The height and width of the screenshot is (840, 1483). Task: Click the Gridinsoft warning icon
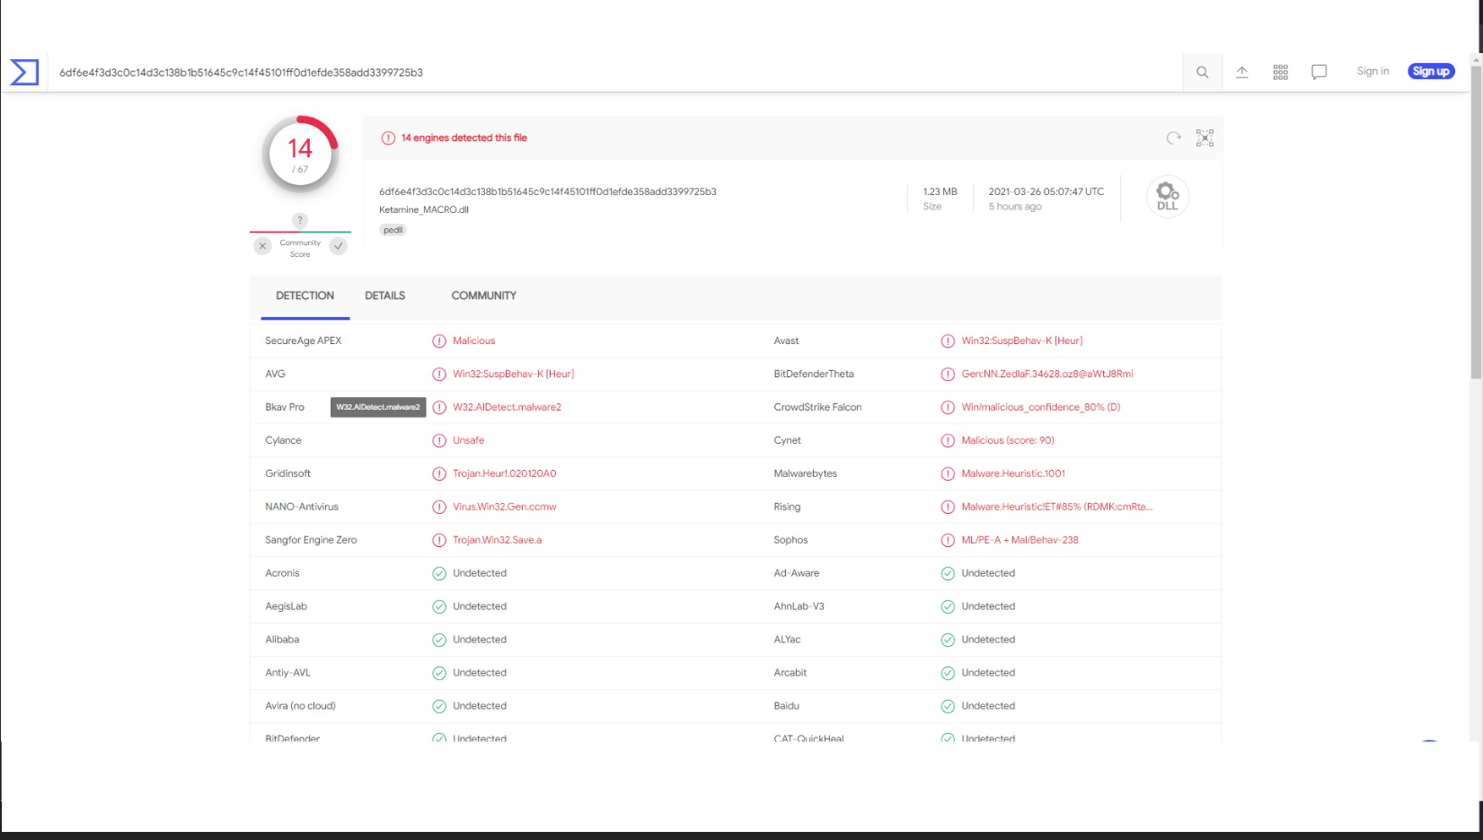click(x=439, y=473)
